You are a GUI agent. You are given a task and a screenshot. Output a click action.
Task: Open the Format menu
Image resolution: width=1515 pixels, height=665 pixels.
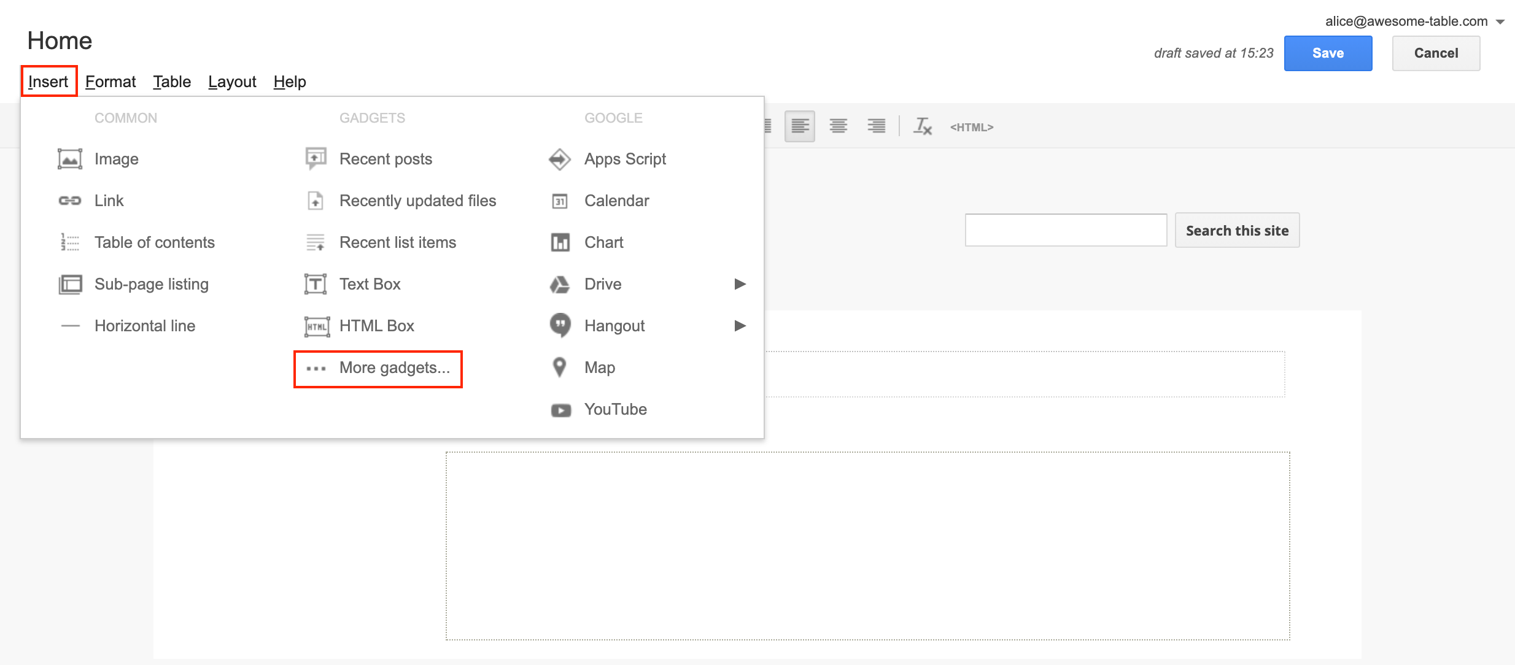[110, 82]
